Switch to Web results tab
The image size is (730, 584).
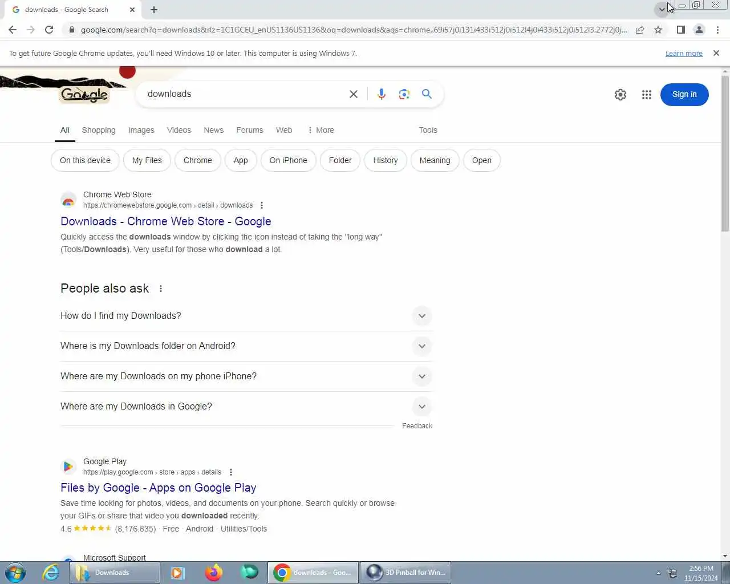point(284,130)
